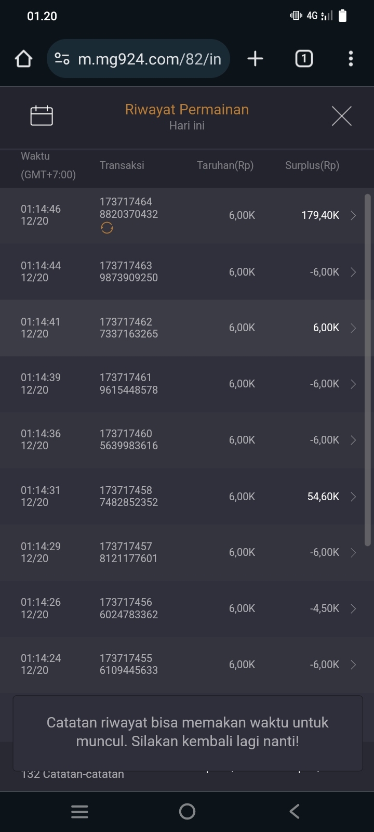Expand the -4,50K surplus row chevron
The height and width of the screenshot is (832, 374).
(353, 608)
